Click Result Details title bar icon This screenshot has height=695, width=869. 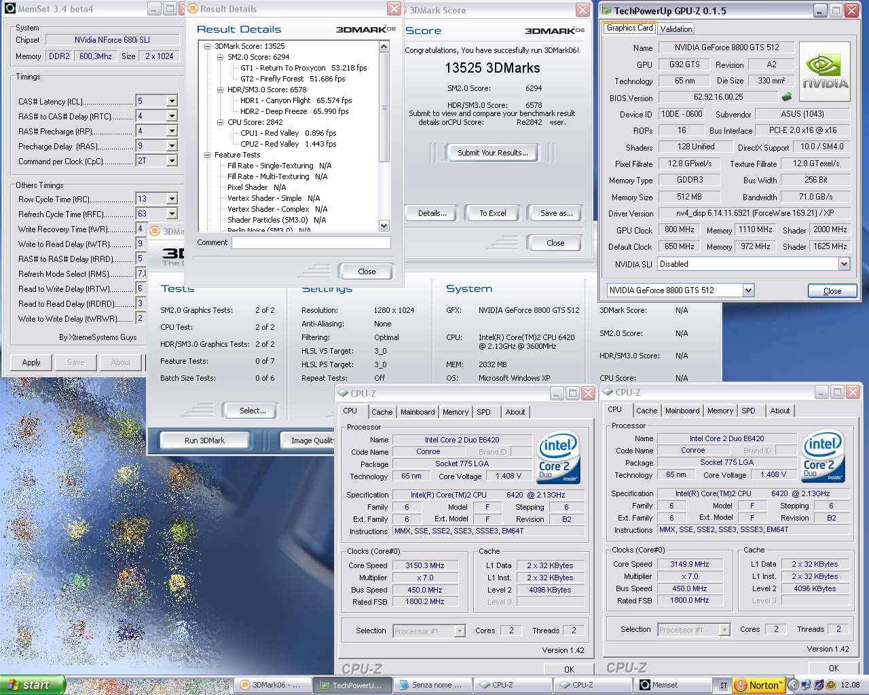(192, 9)
